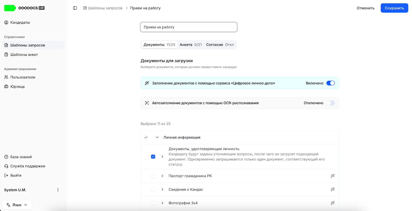Click the Сохранить button
Image resolution: width=412 pixels, height=211 pixels.
coord(394,8)
